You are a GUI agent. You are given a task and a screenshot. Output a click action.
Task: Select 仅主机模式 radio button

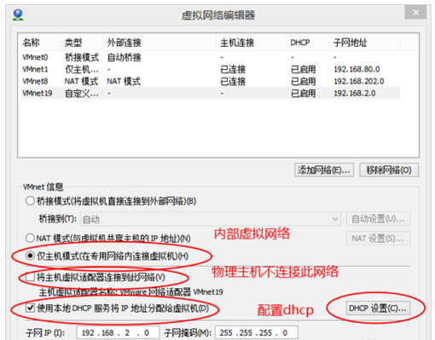click(x=30, y=256)
